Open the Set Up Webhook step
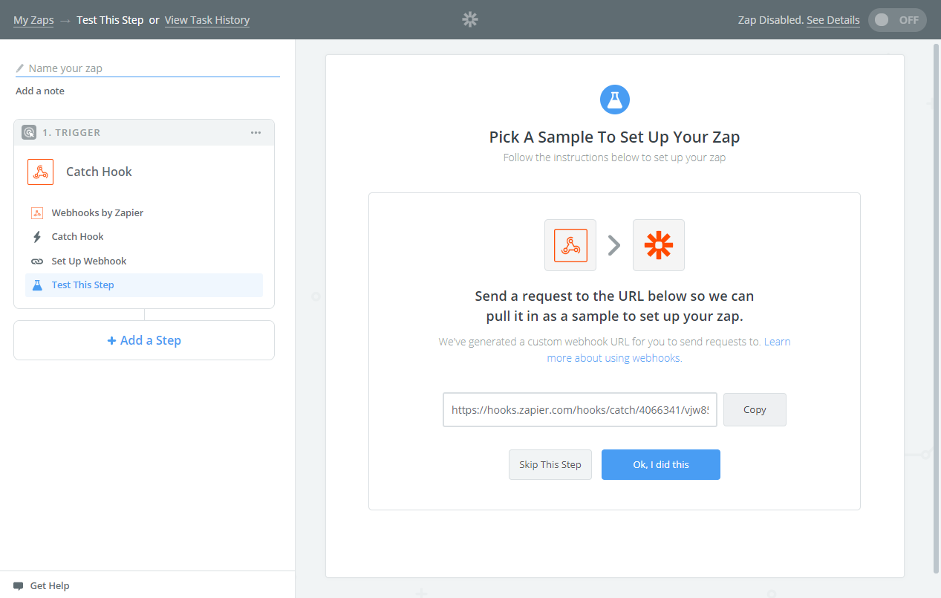This screenshot has height=598, width=941. point(89,261)
